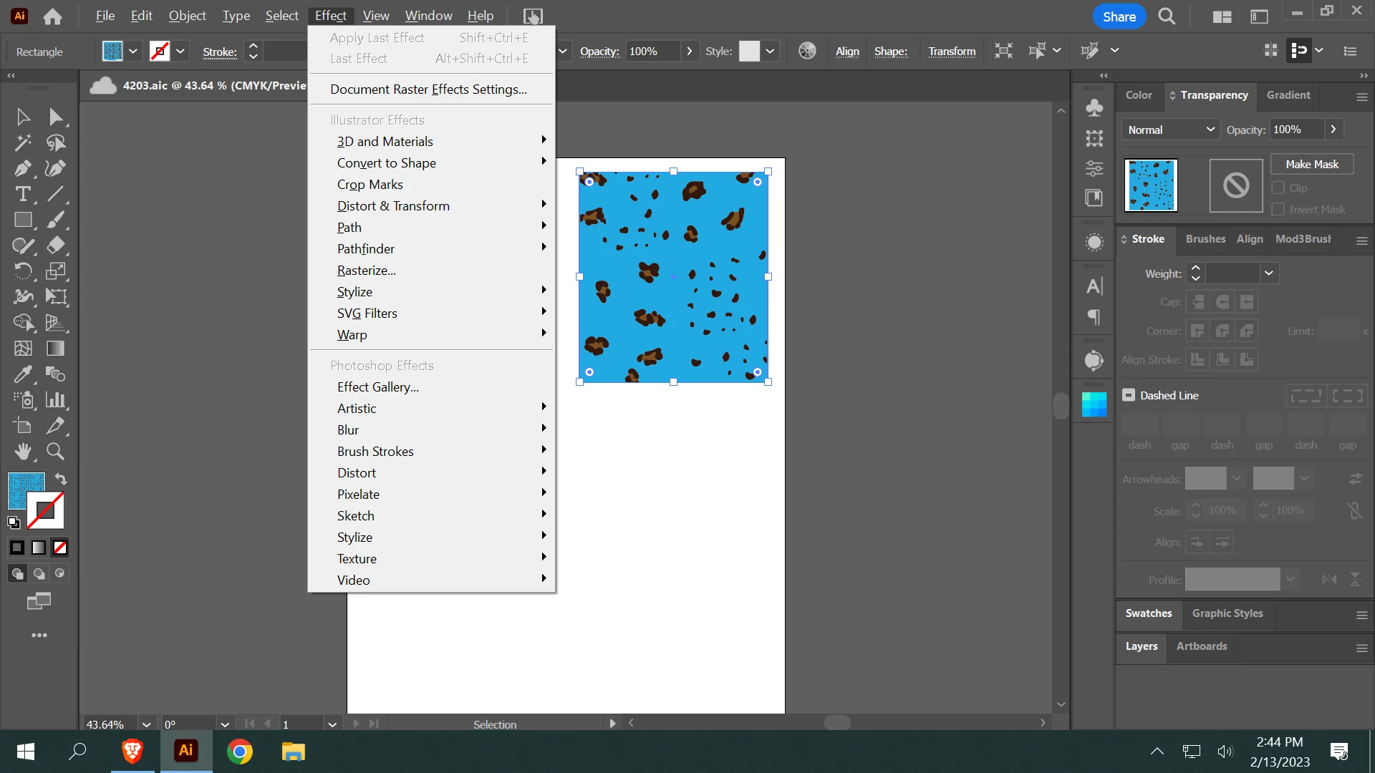Image resolution: width=1375 pixels, height=773 pixels.
Task: Select the Pen tool
Action: click(22, 169)
